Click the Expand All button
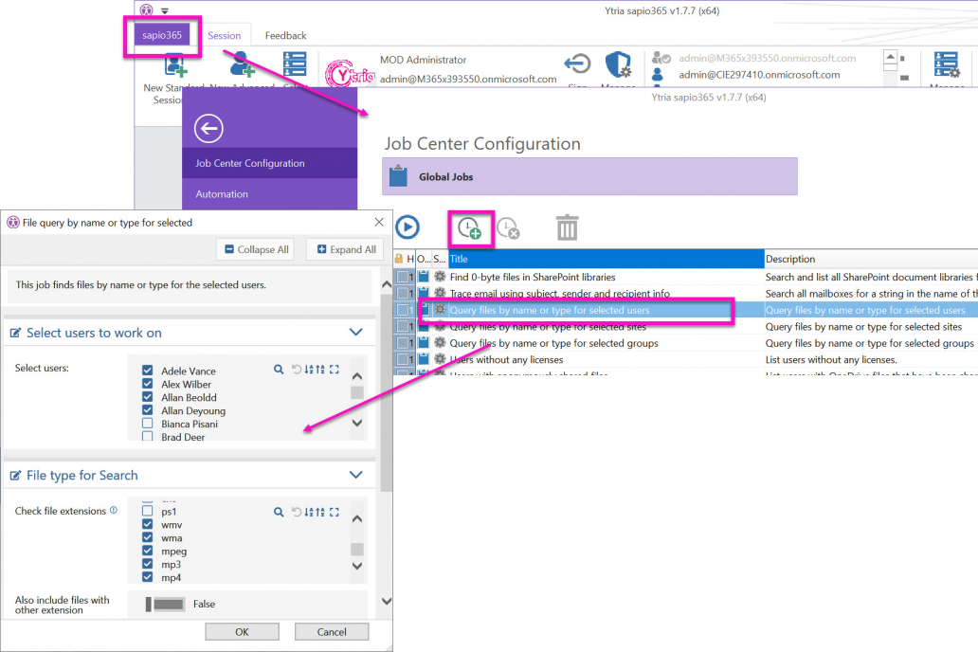 [346, 249]
